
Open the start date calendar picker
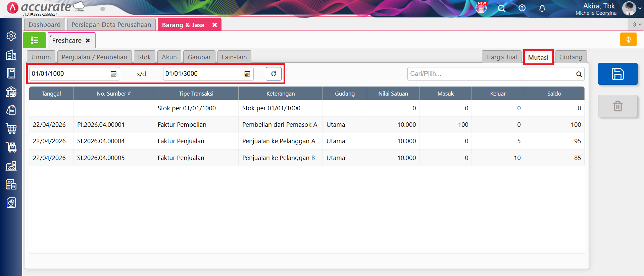pos(113,74)
